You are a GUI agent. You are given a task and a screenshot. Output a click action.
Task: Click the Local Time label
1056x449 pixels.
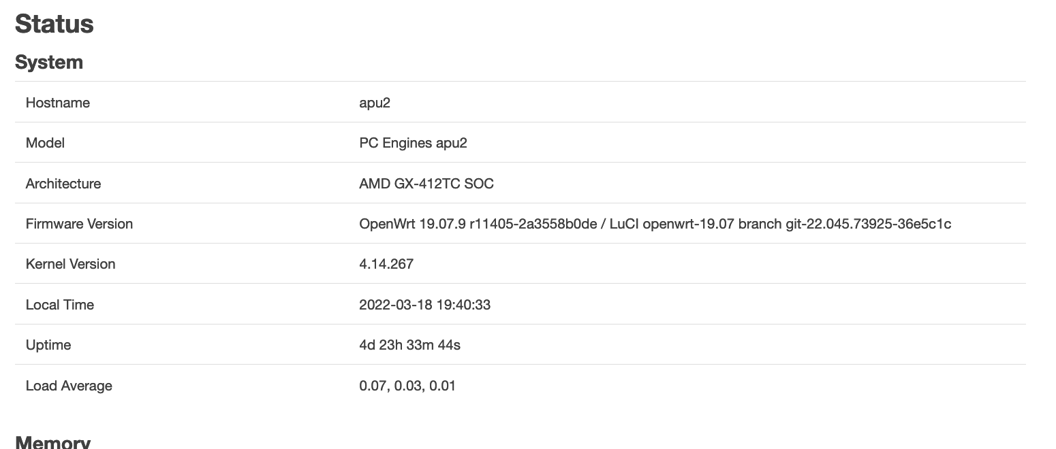pyautogui.click(x=60, y=305)
